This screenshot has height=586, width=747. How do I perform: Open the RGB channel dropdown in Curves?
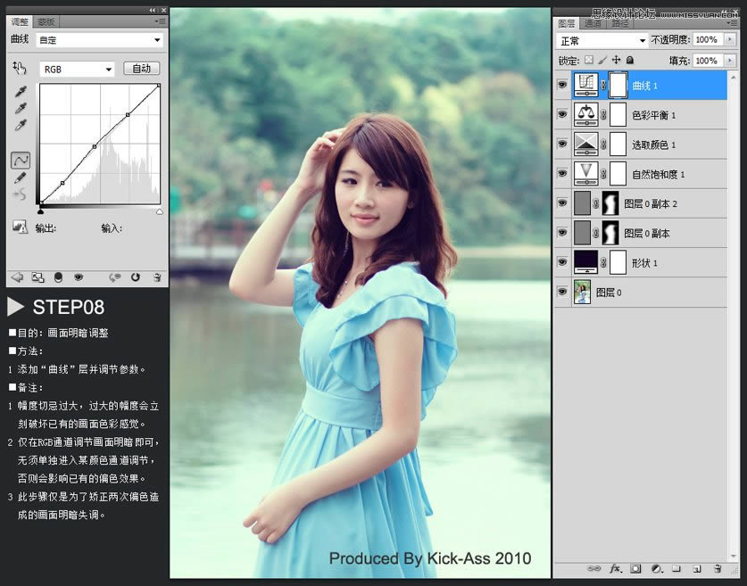click(x=76, y=67)
